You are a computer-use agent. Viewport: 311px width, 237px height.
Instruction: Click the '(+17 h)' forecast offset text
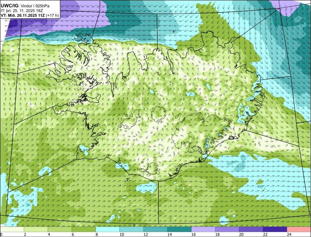tap(52, 15)
